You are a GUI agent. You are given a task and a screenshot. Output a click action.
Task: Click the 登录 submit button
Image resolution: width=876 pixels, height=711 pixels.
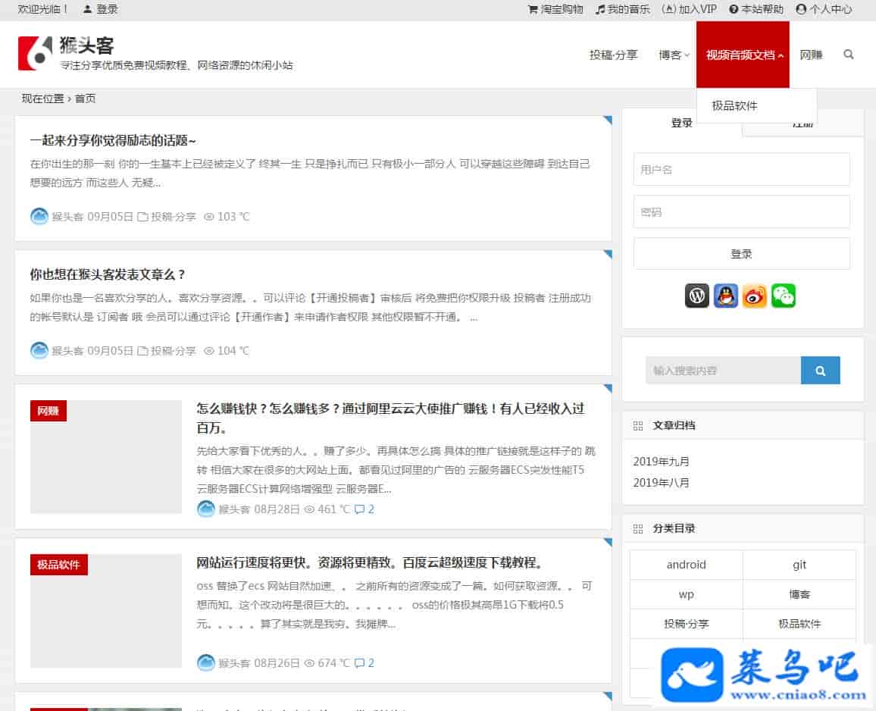click(x=741, y=254)
